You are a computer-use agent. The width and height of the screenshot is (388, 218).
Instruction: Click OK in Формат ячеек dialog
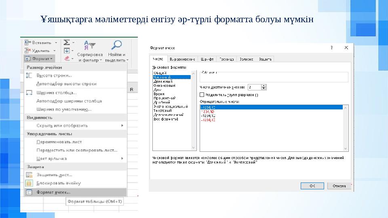(312, 186)
